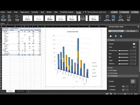Open the Insert ribbon tab
Image resolution: width=140 pixels, height=105 pixels.
(x=9, y=12)
